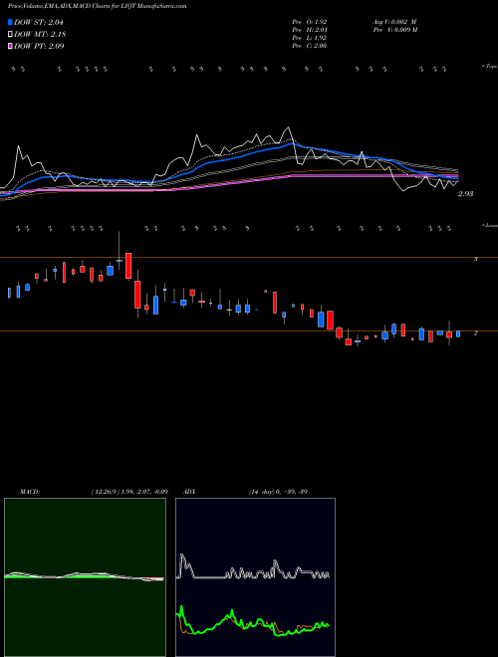The height and width of the screenshot is (657, 498).
Task: Click the 'ADX' panel heading
Action: (x=189, y=492)
